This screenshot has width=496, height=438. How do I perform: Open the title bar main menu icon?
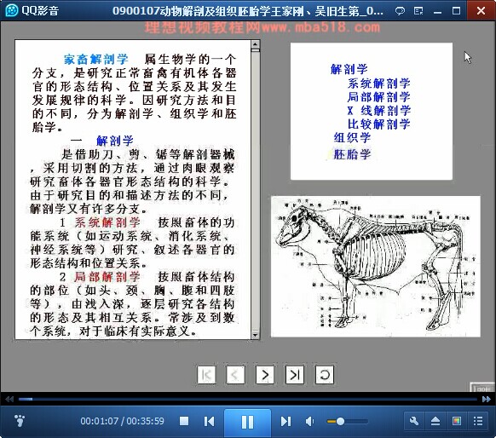418,11
